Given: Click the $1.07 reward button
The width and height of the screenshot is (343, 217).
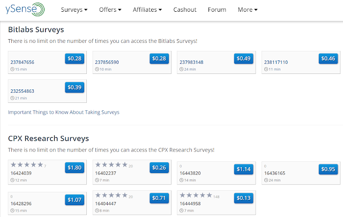Looking at the screenshot, I should [74, 200].
